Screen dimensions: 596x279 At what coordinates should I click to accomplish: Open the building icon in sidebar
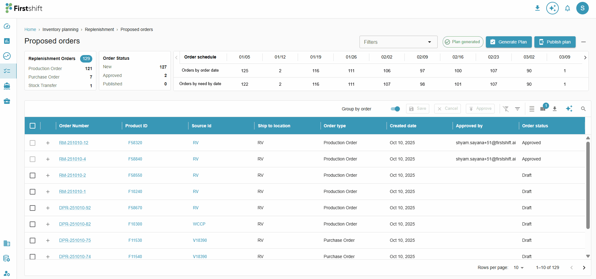[7, 243]
